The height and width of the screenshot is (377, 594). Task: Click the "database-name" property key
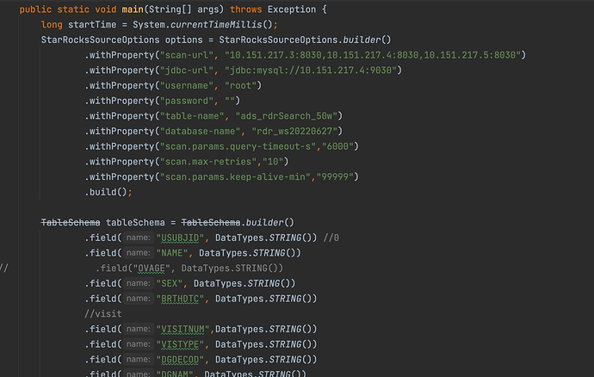click(200, 131)
